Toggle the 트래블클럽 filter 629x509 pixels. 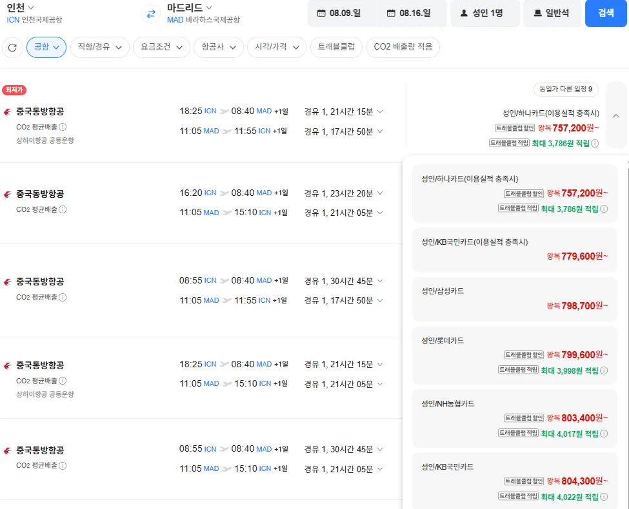[336, 47]
